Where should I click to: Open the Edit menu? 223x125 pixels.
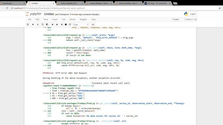[37, 19]
